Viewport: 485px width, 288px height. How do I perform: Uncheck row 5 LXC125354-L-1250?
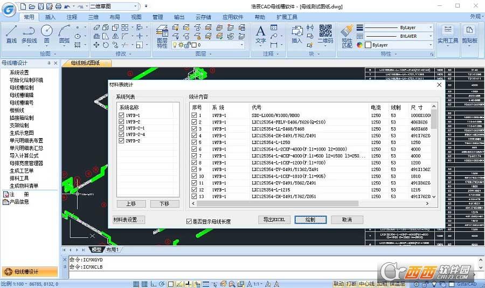pyautogui.click(x=194, y=142)
